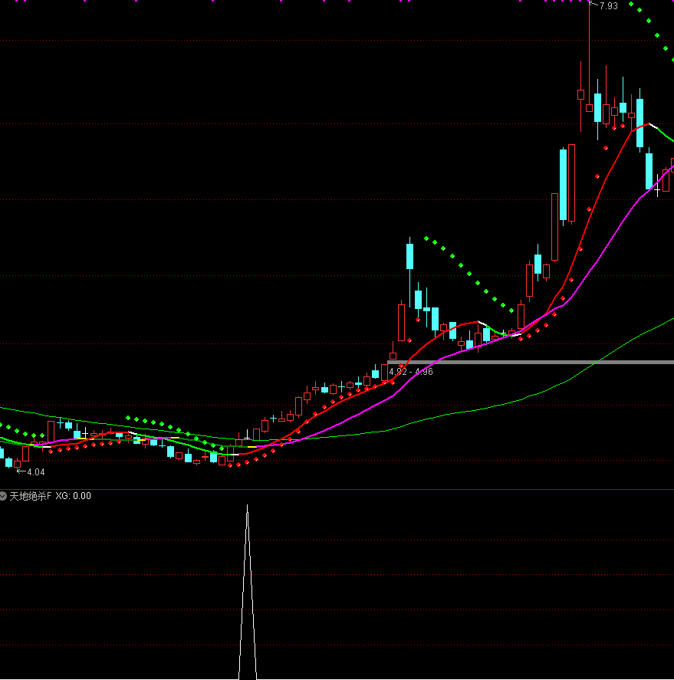
Task: Click the 天地绝杀F indicator name
Action: pos(30,496)
